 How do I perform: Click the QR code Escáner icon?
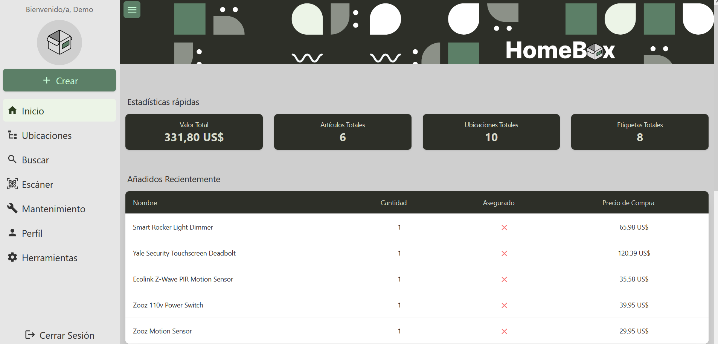[x=12, y=184]
